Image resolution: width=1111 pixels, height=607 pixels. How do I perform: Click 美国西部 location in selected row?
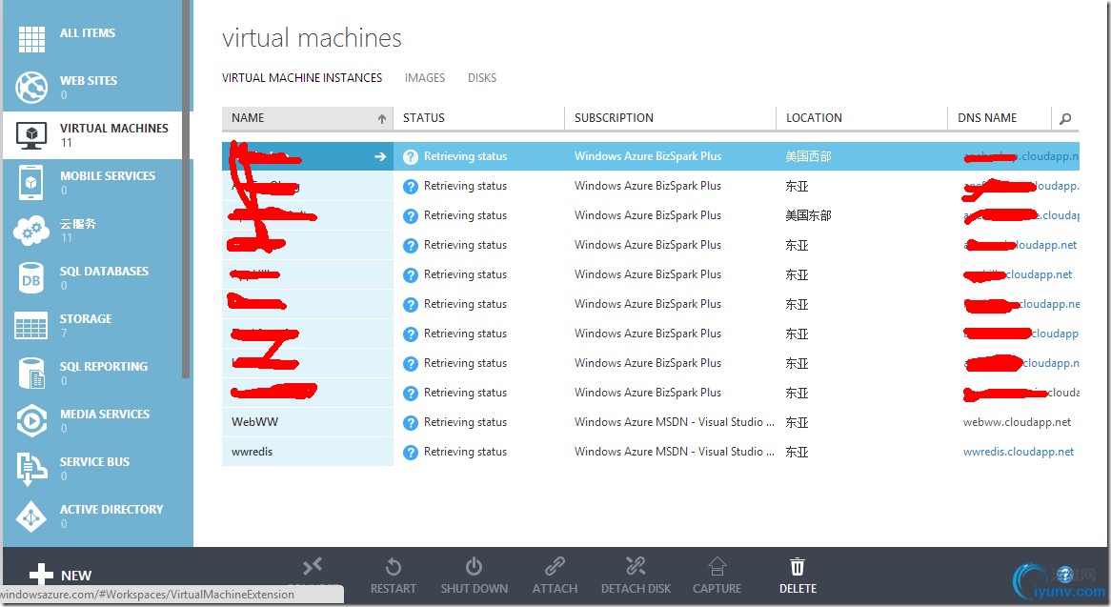coord(808,156)
